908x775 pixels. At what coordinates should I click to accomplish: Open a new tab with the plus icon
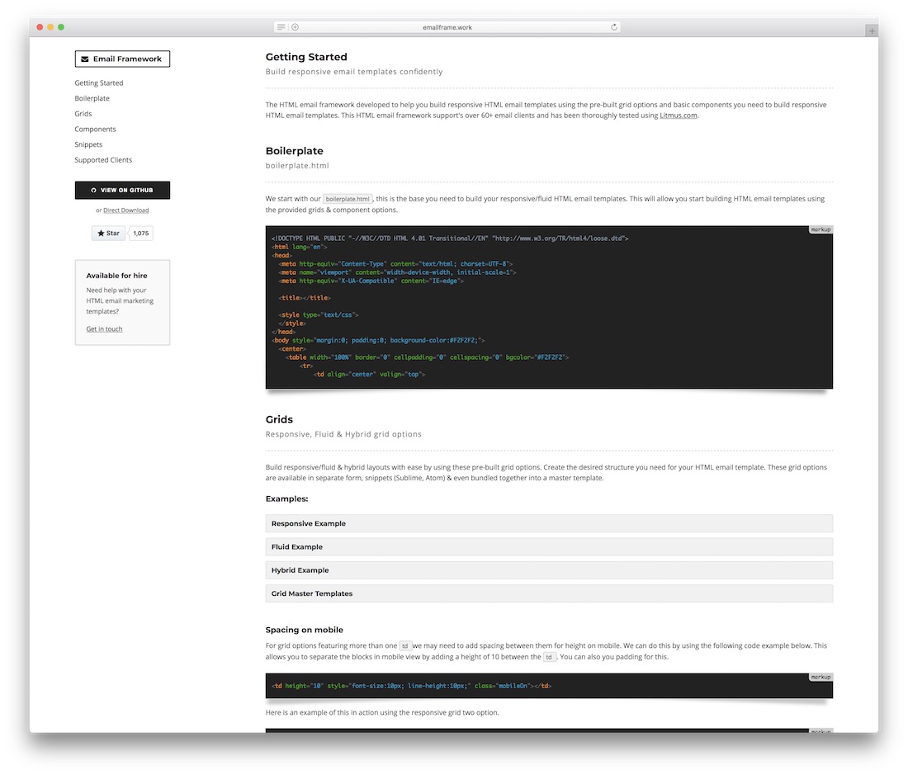(872, 30)
